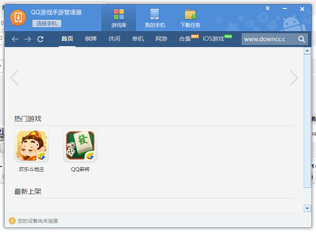Click the vertical scrollbar thumb
Viewport: 316px width, 232px height.
pos(307,121)
